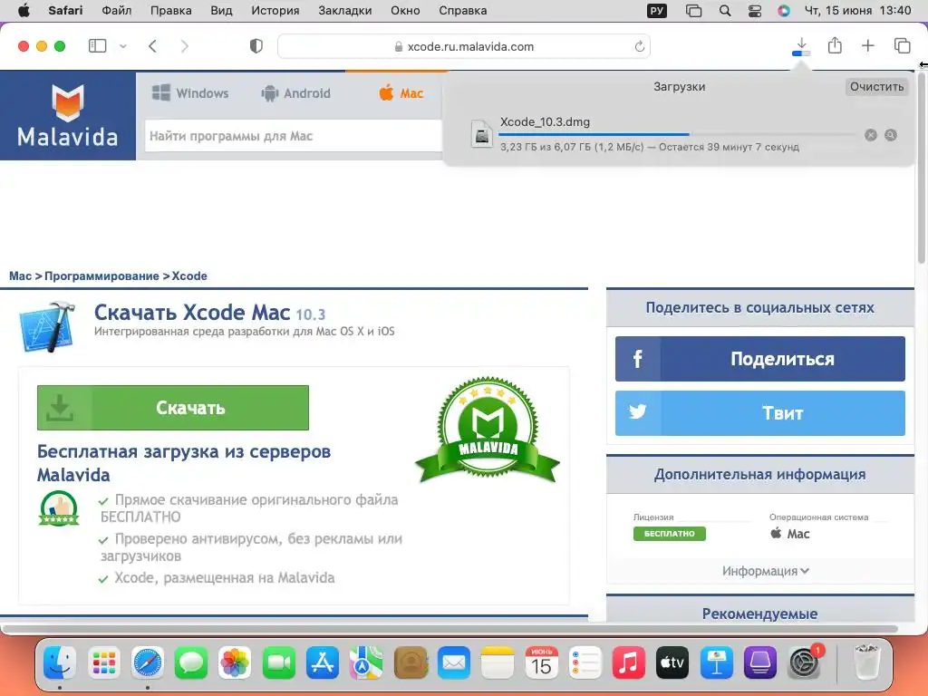Open Mail from the Dock
Viewport: 928px width, 696px height.
click(453, 663)
